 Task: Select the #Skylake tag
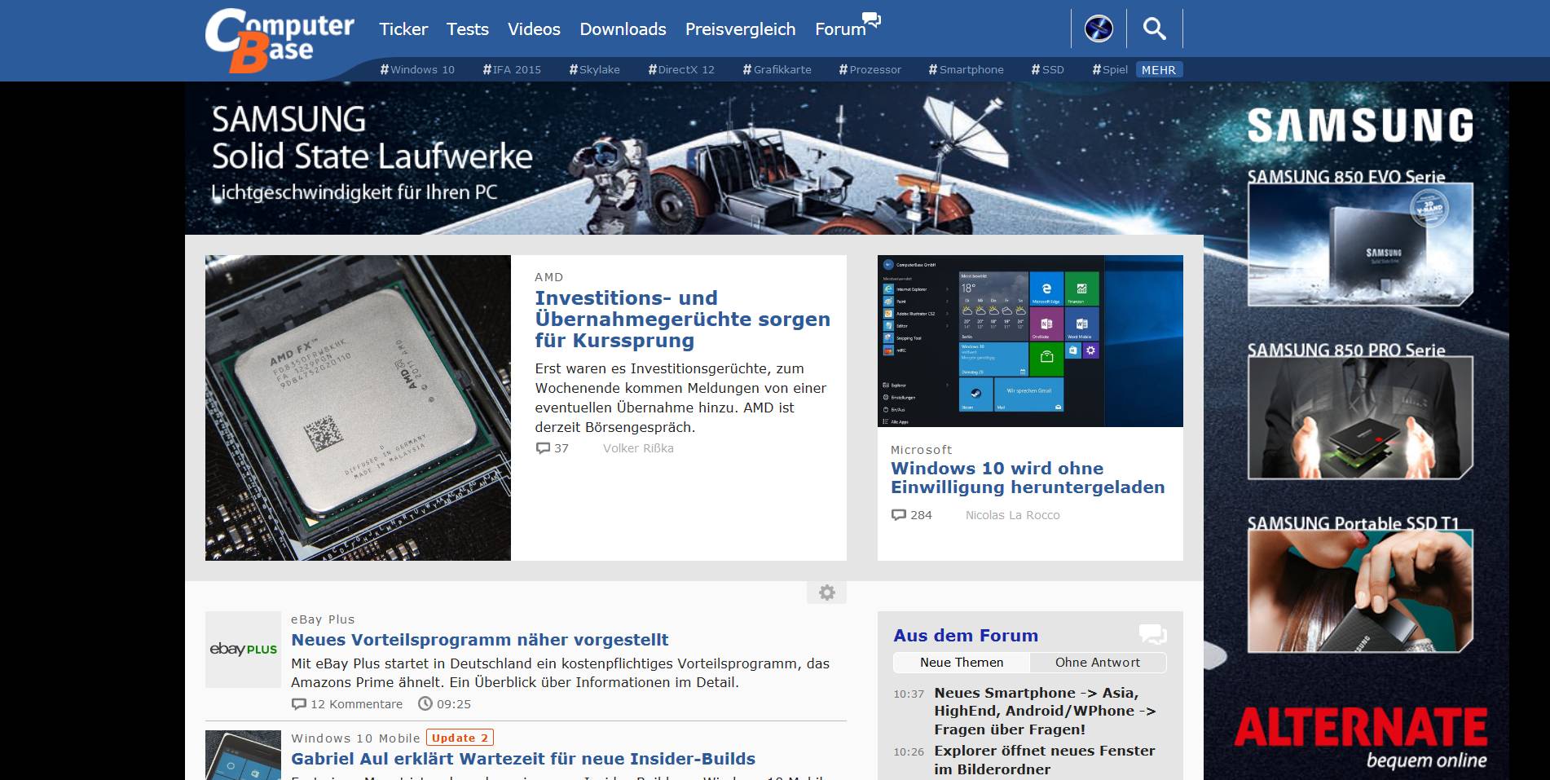coord(594,69)
